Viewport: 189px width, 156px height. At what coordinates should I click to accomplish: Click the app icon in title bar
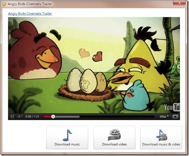[4, 4]
